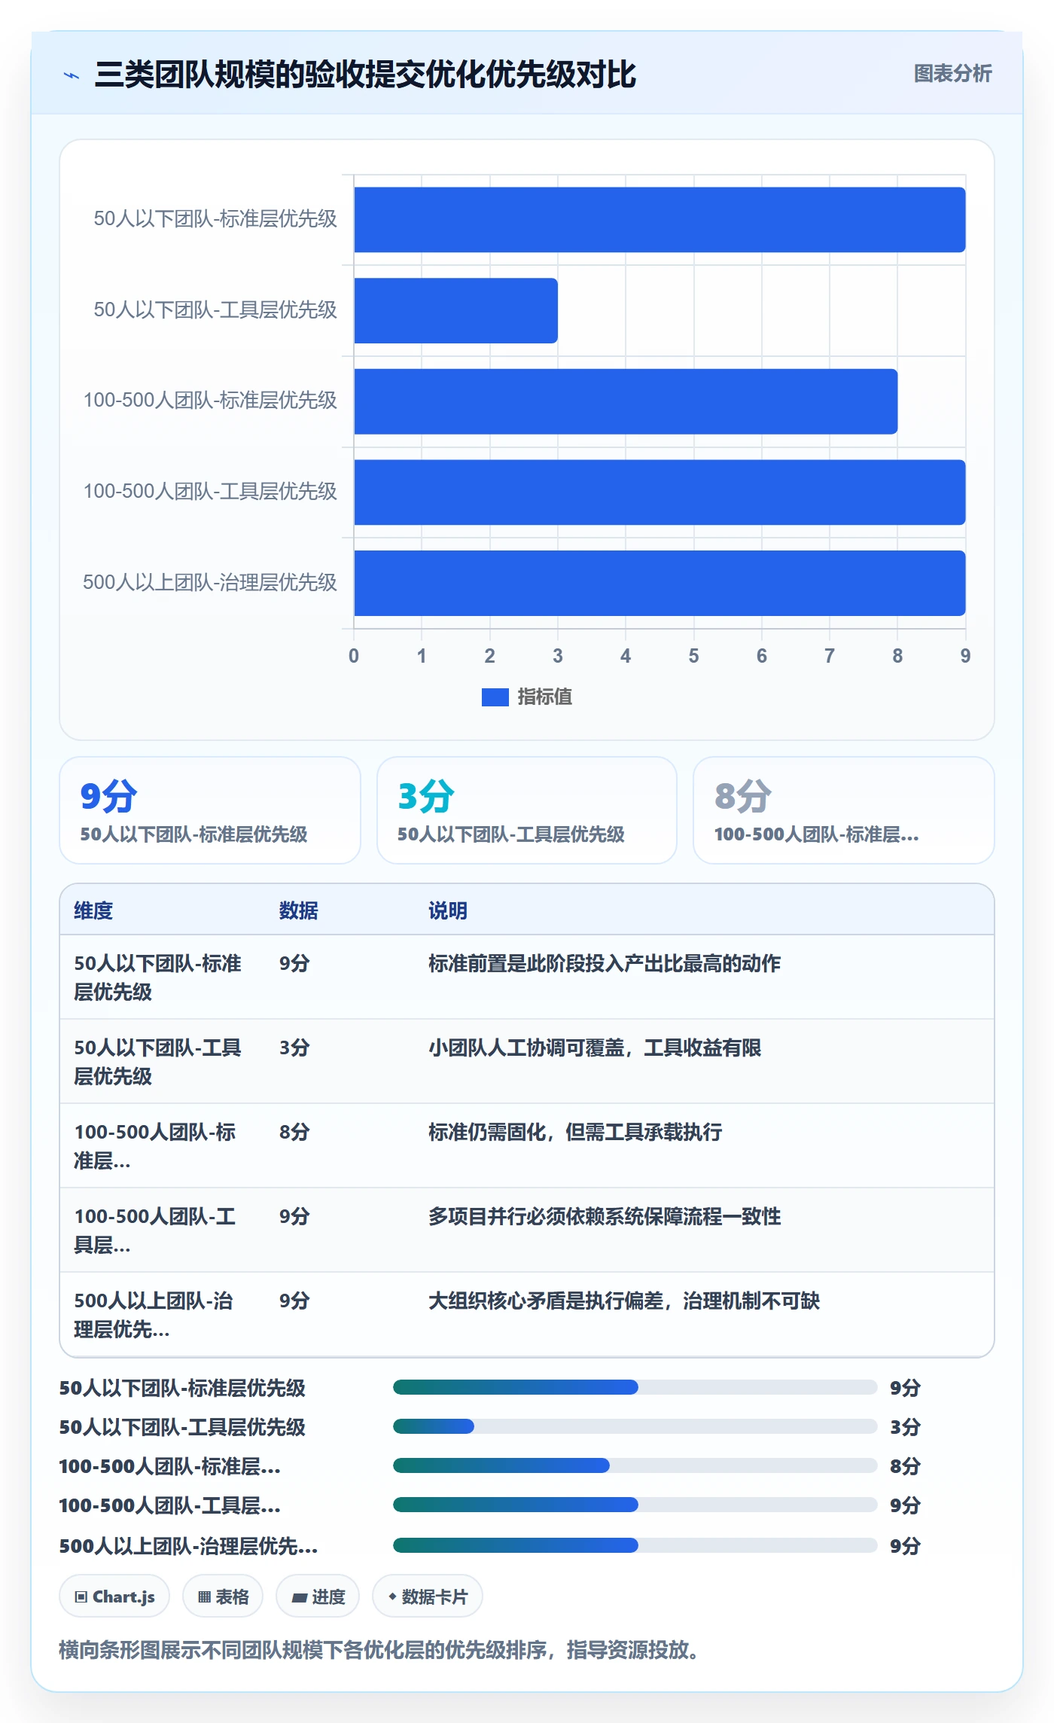Viewport: 1054px width, 1723px height.
Task: Open the 8分 data card
Action: tap(844, 810)
